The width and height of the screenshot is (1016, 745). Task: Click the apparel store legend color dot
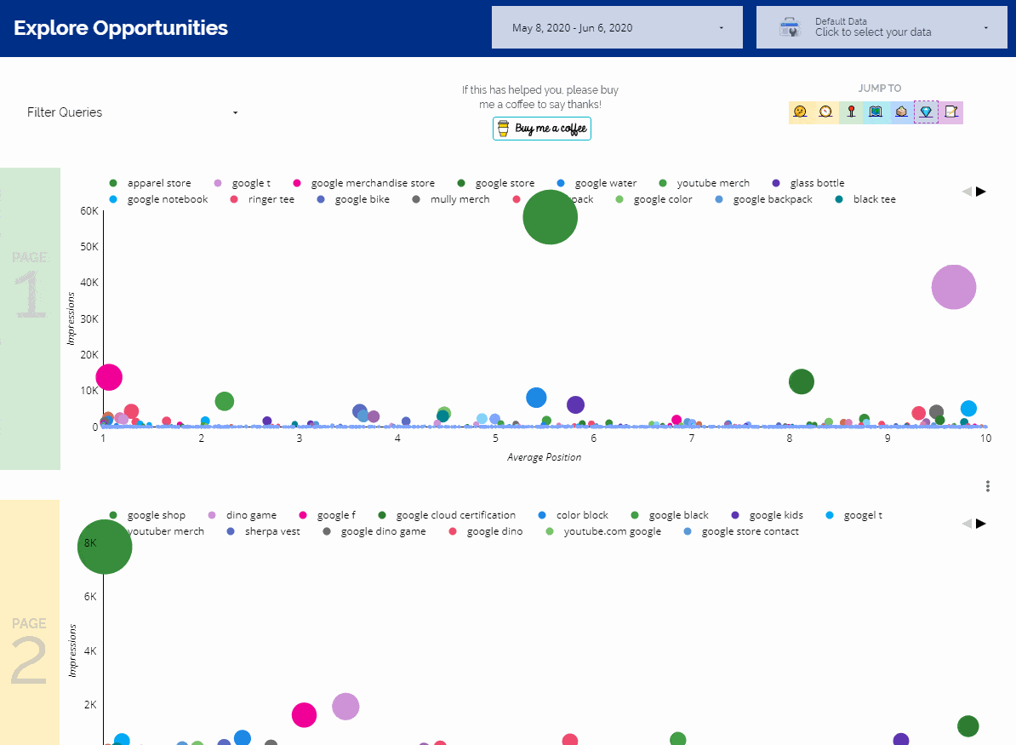113,184
